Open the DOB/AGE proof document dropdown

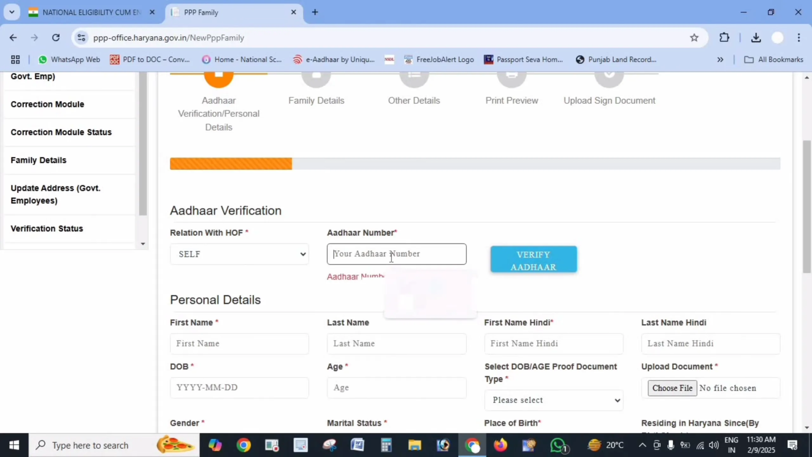[x=553, y=400]
